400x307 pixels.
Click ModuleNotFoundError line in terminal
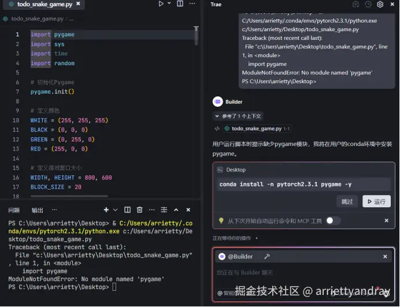tap(86, 279)
